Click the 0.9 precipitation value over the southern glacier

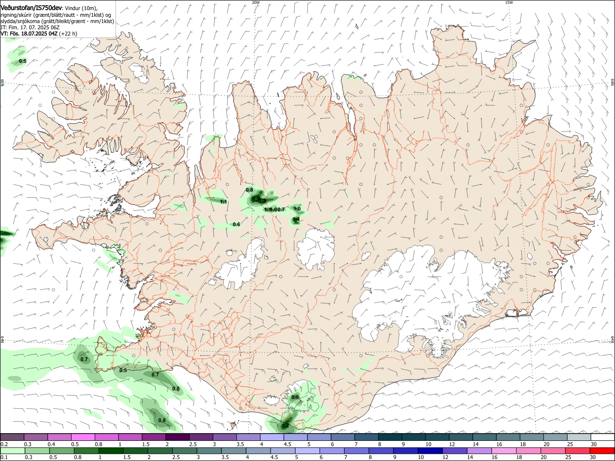(295, 397)
